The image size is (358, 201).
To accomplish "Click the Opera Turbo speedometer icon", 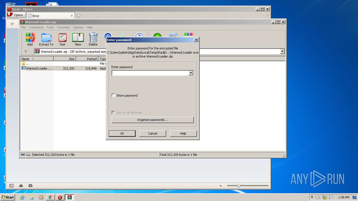I will [30, 186].
